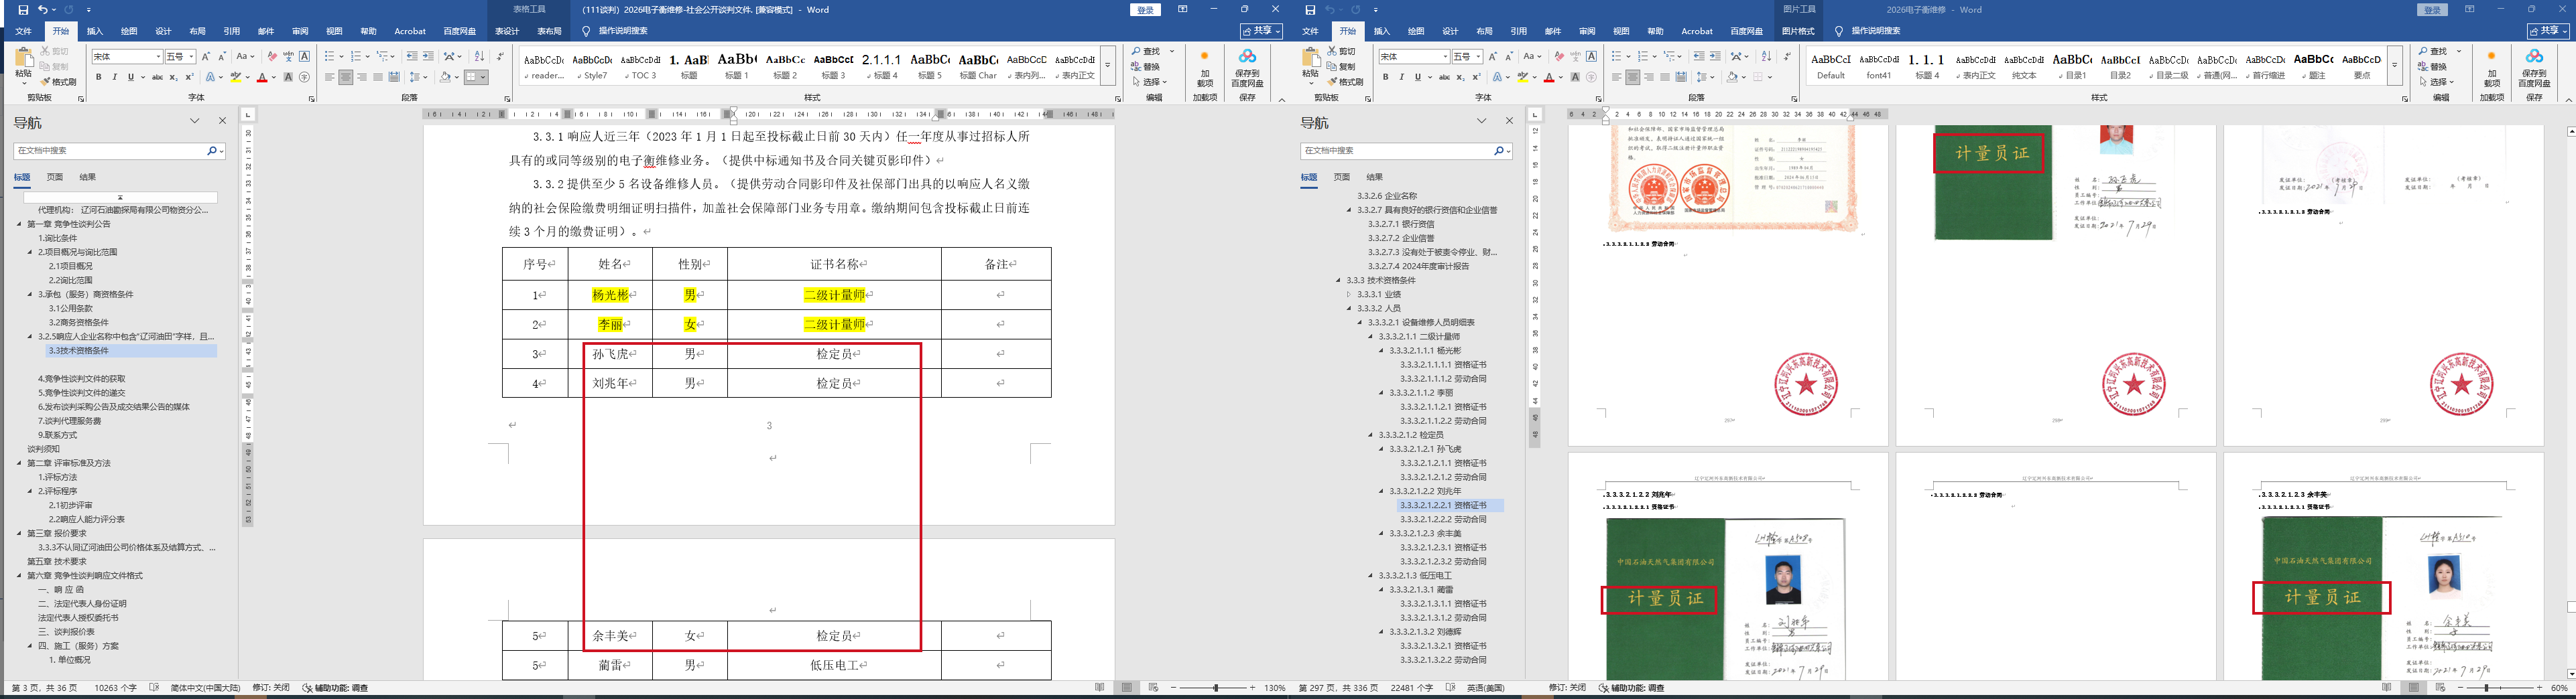Open the 表设计 tab in left window

pyautogui.click(x=507, y=31)
